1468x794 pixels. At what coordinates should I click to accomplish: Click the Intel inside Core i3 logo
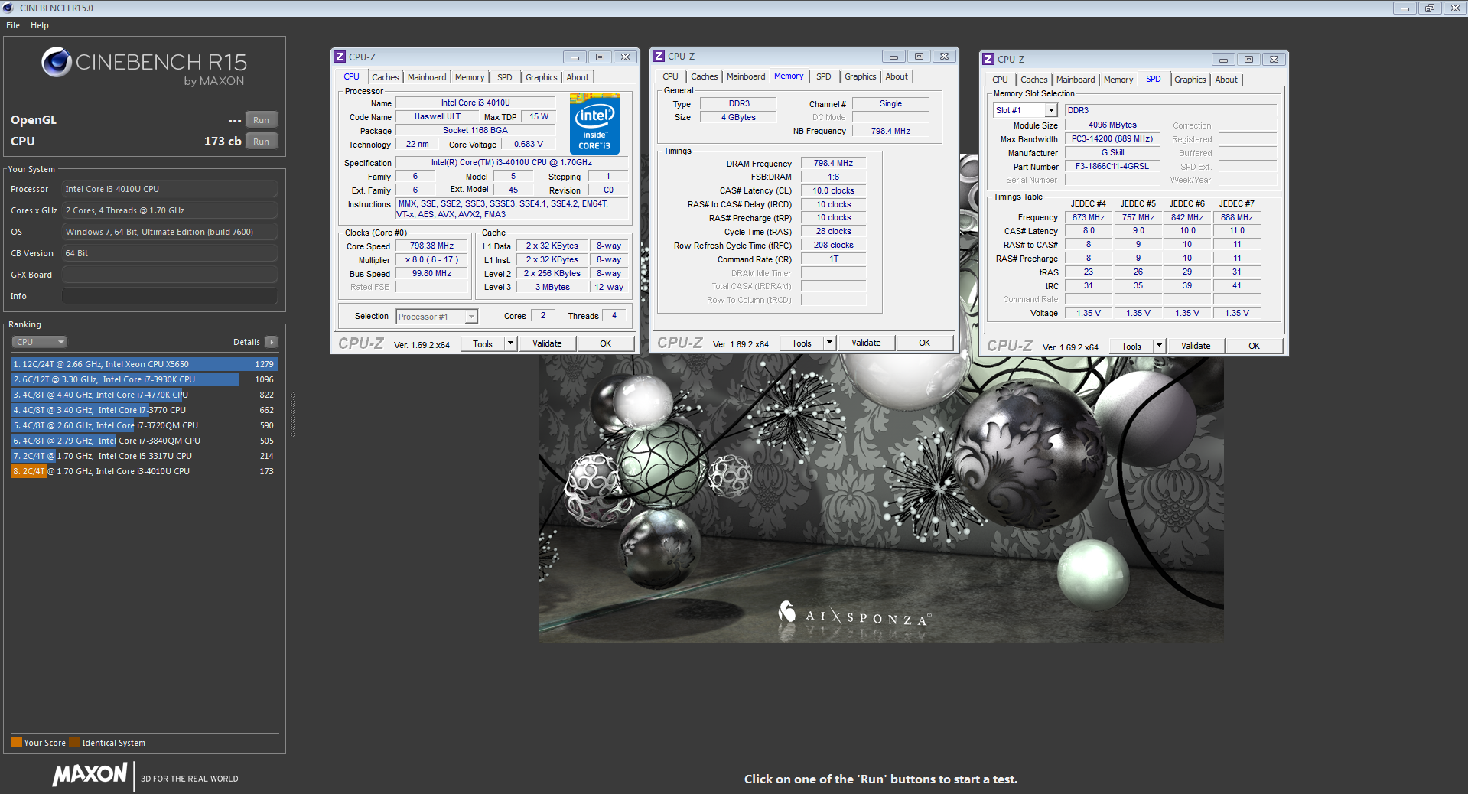(x=594, y=123)
